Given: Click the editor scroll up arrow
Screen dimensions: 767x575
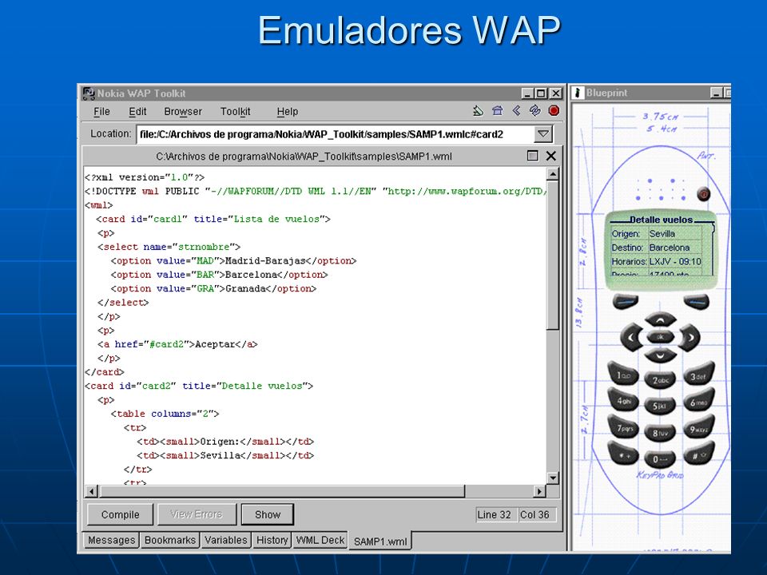Looking at the screenshot, I should click(553, 174).
